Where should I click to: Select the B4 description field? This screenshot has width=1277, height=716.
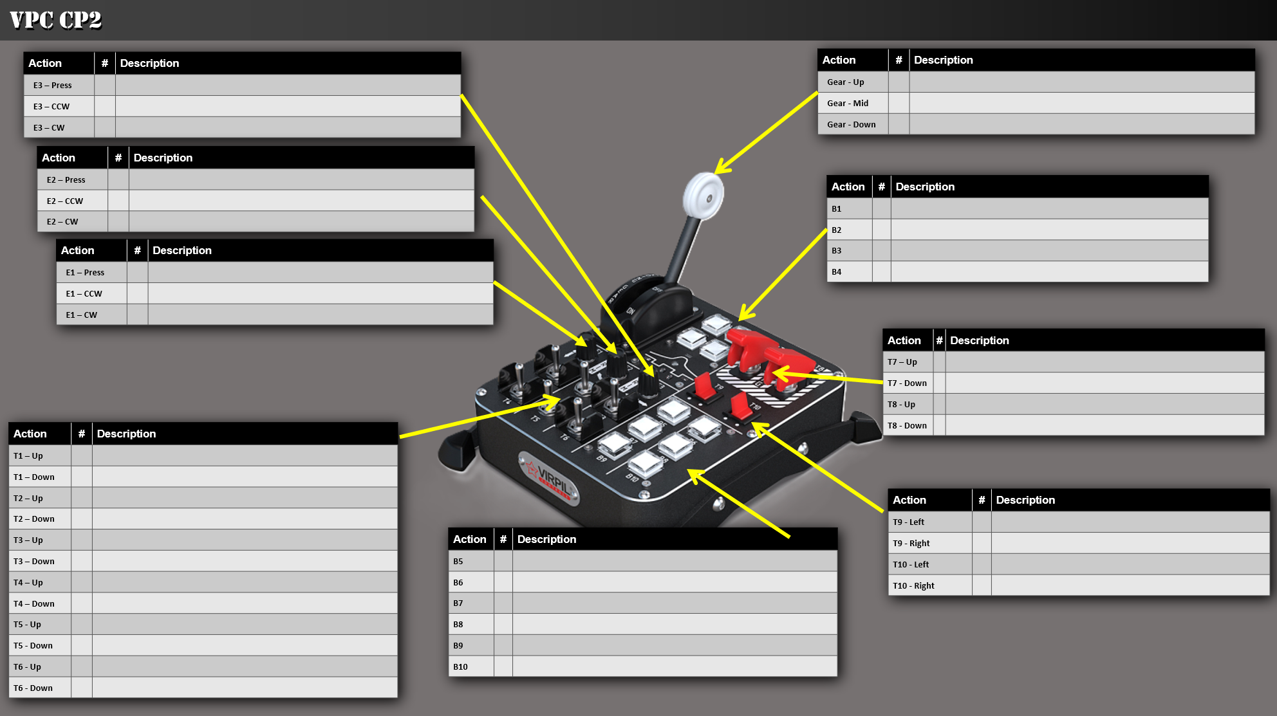(x=1049, y=271)
